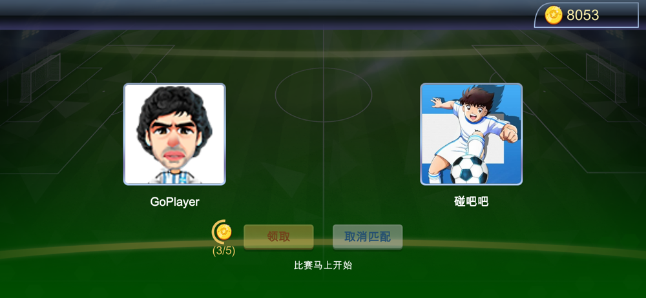Tap the 8053 coin balance number
The height and width of the screenshot is (298, 646).
(583, 15)
